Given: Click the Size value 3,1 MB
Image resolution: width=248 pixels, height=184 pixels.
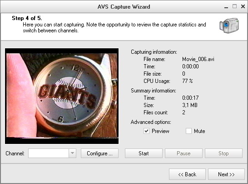Looking at the screenshot, I should (190, 105).
